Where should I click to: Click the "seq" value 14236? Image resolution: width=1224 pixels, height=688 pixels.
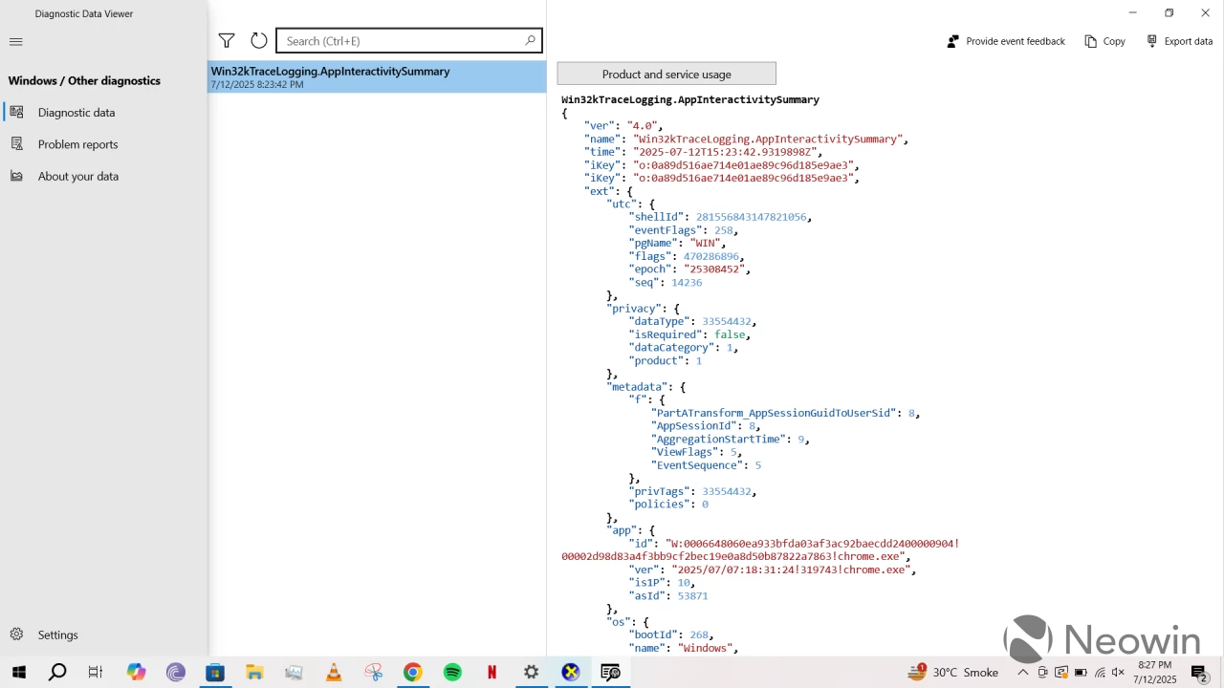687,283
